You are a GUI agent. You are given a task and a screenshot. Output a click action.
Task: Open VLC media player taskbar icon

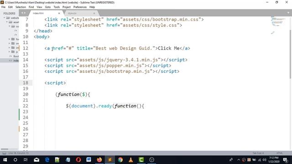tap(131, 160)
